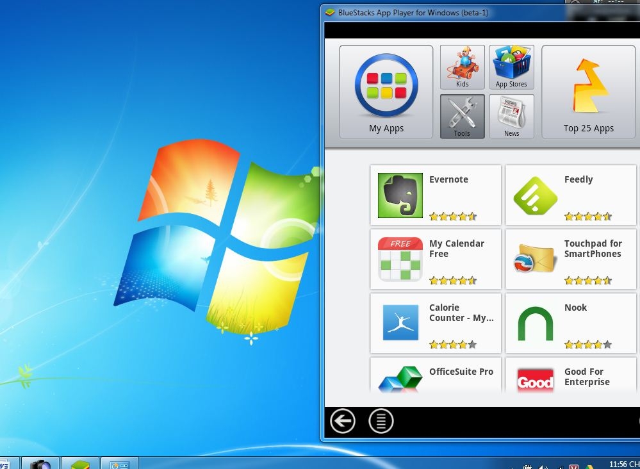Click the star rating under Feedly
Image resolution: width=640 pixels, height=469 pixels.
click(x=588, y=217)
